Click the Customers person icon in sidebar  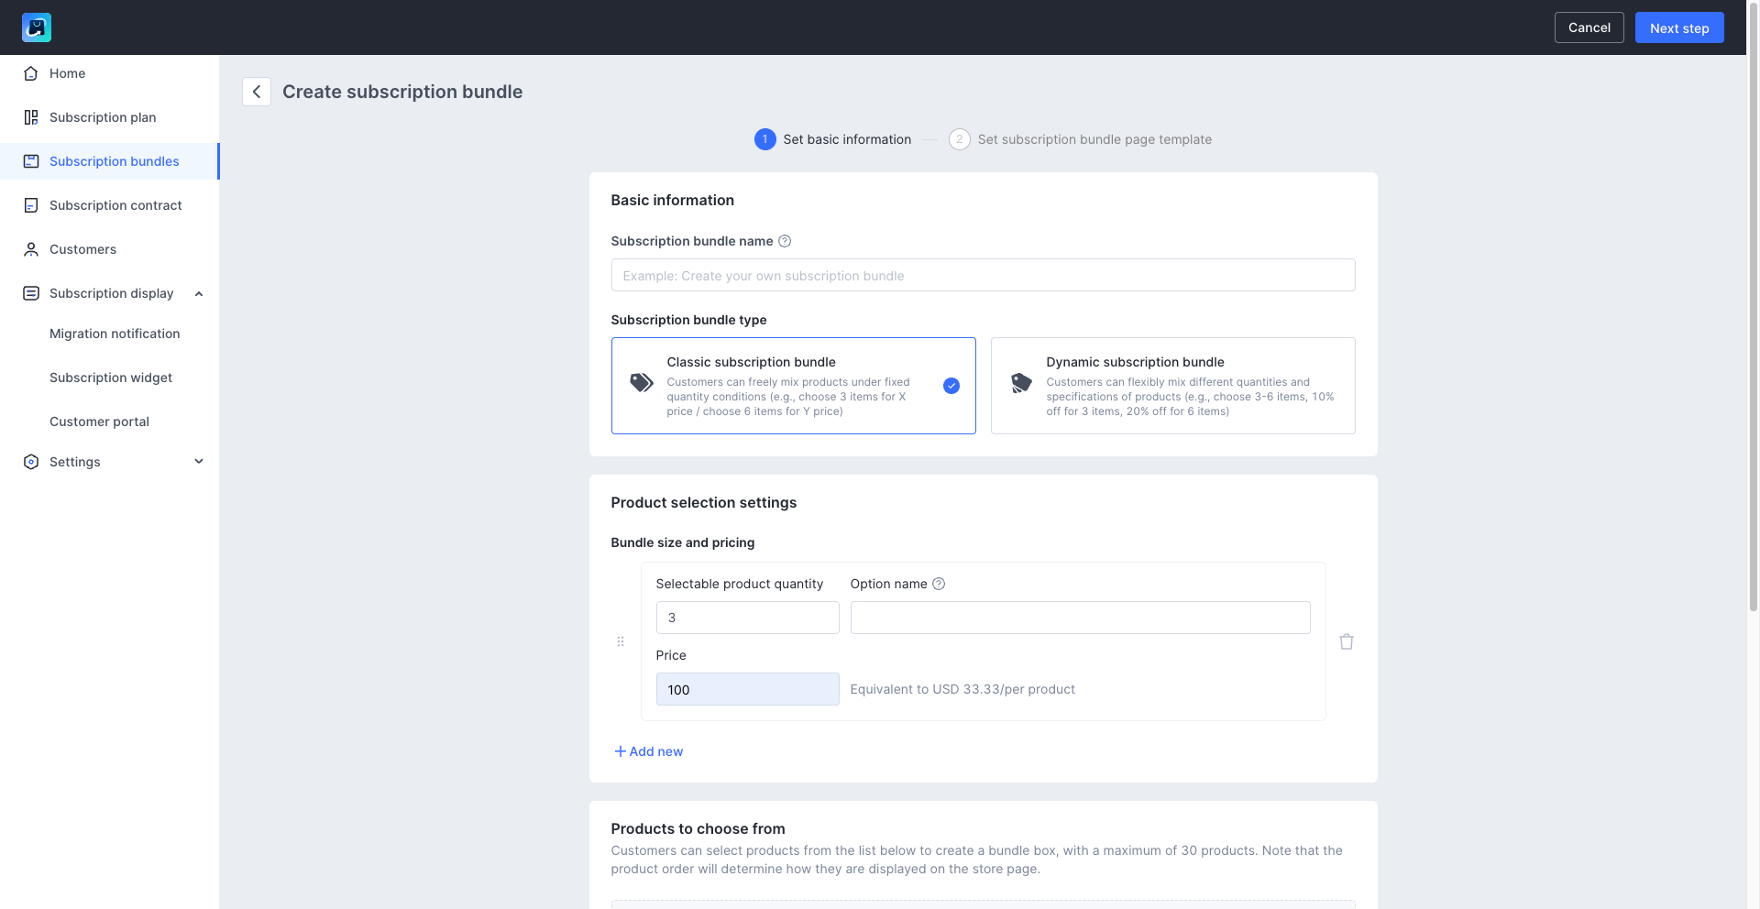(31, 249)
